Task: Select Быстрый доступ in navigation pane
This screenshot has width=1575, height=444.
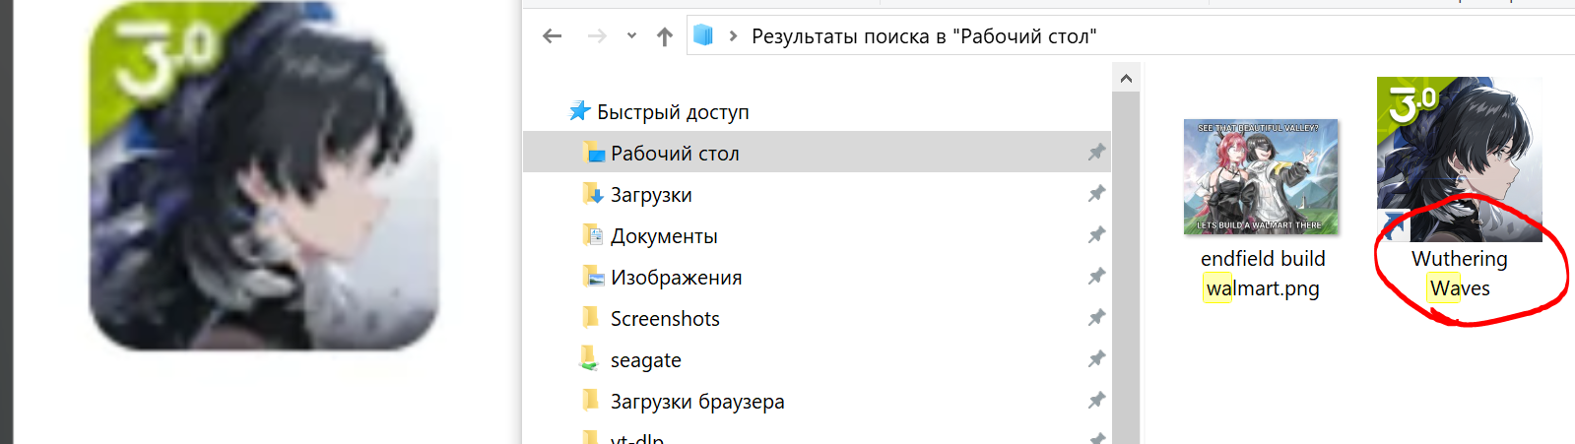Action: coord(673,112)
